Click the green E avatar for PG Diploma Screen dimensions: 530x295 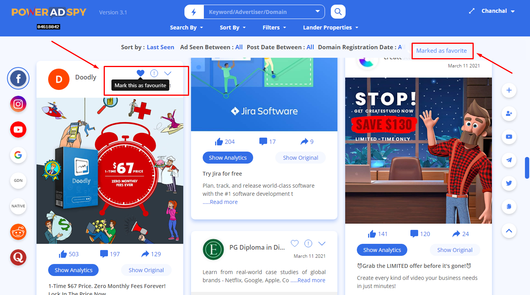pyautogui.click(x=213, y=249)
